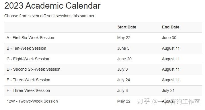Click the May 22 start date for Session A
The height and width of the screenshot is (110, 205).
pos(124,38)
